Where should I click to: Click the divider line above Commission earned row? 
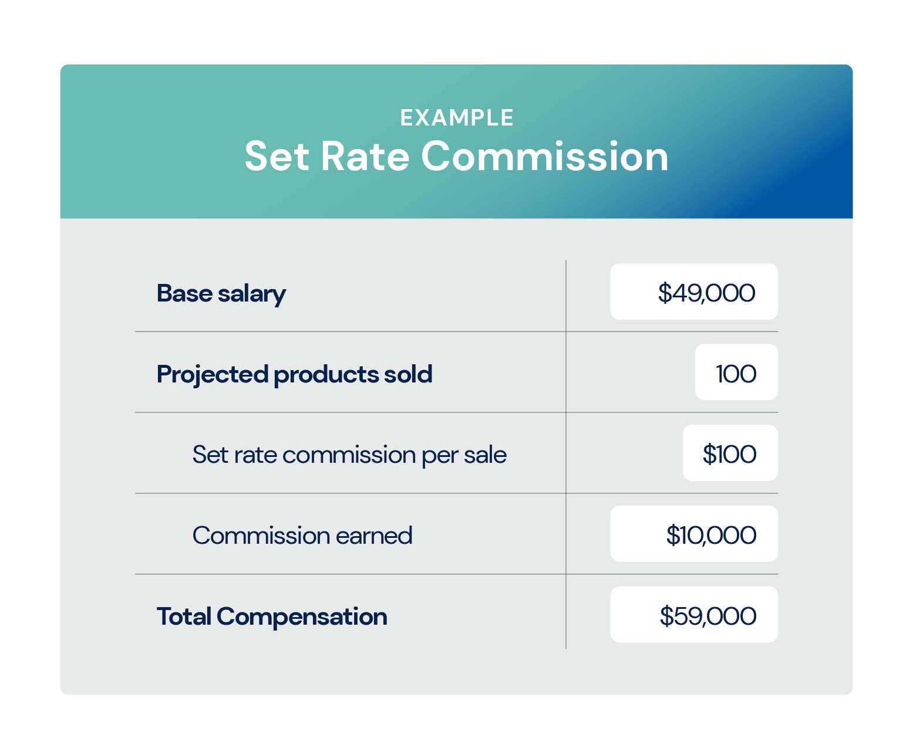(x=352, y=493)
